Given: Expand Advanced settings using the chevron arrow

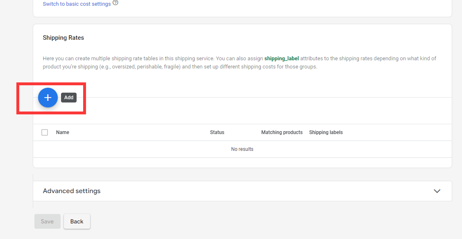Looking at the screenshot, I should (x=437, y=191).
